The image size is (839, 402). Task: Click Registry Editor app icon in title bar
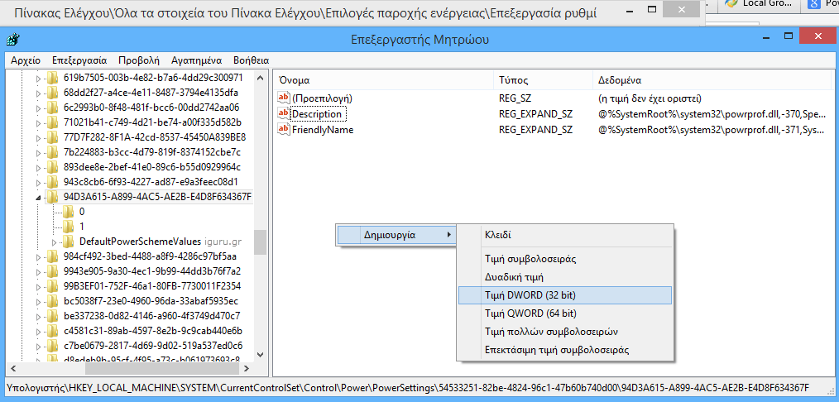pyautogui.click(x=13, y=40)
